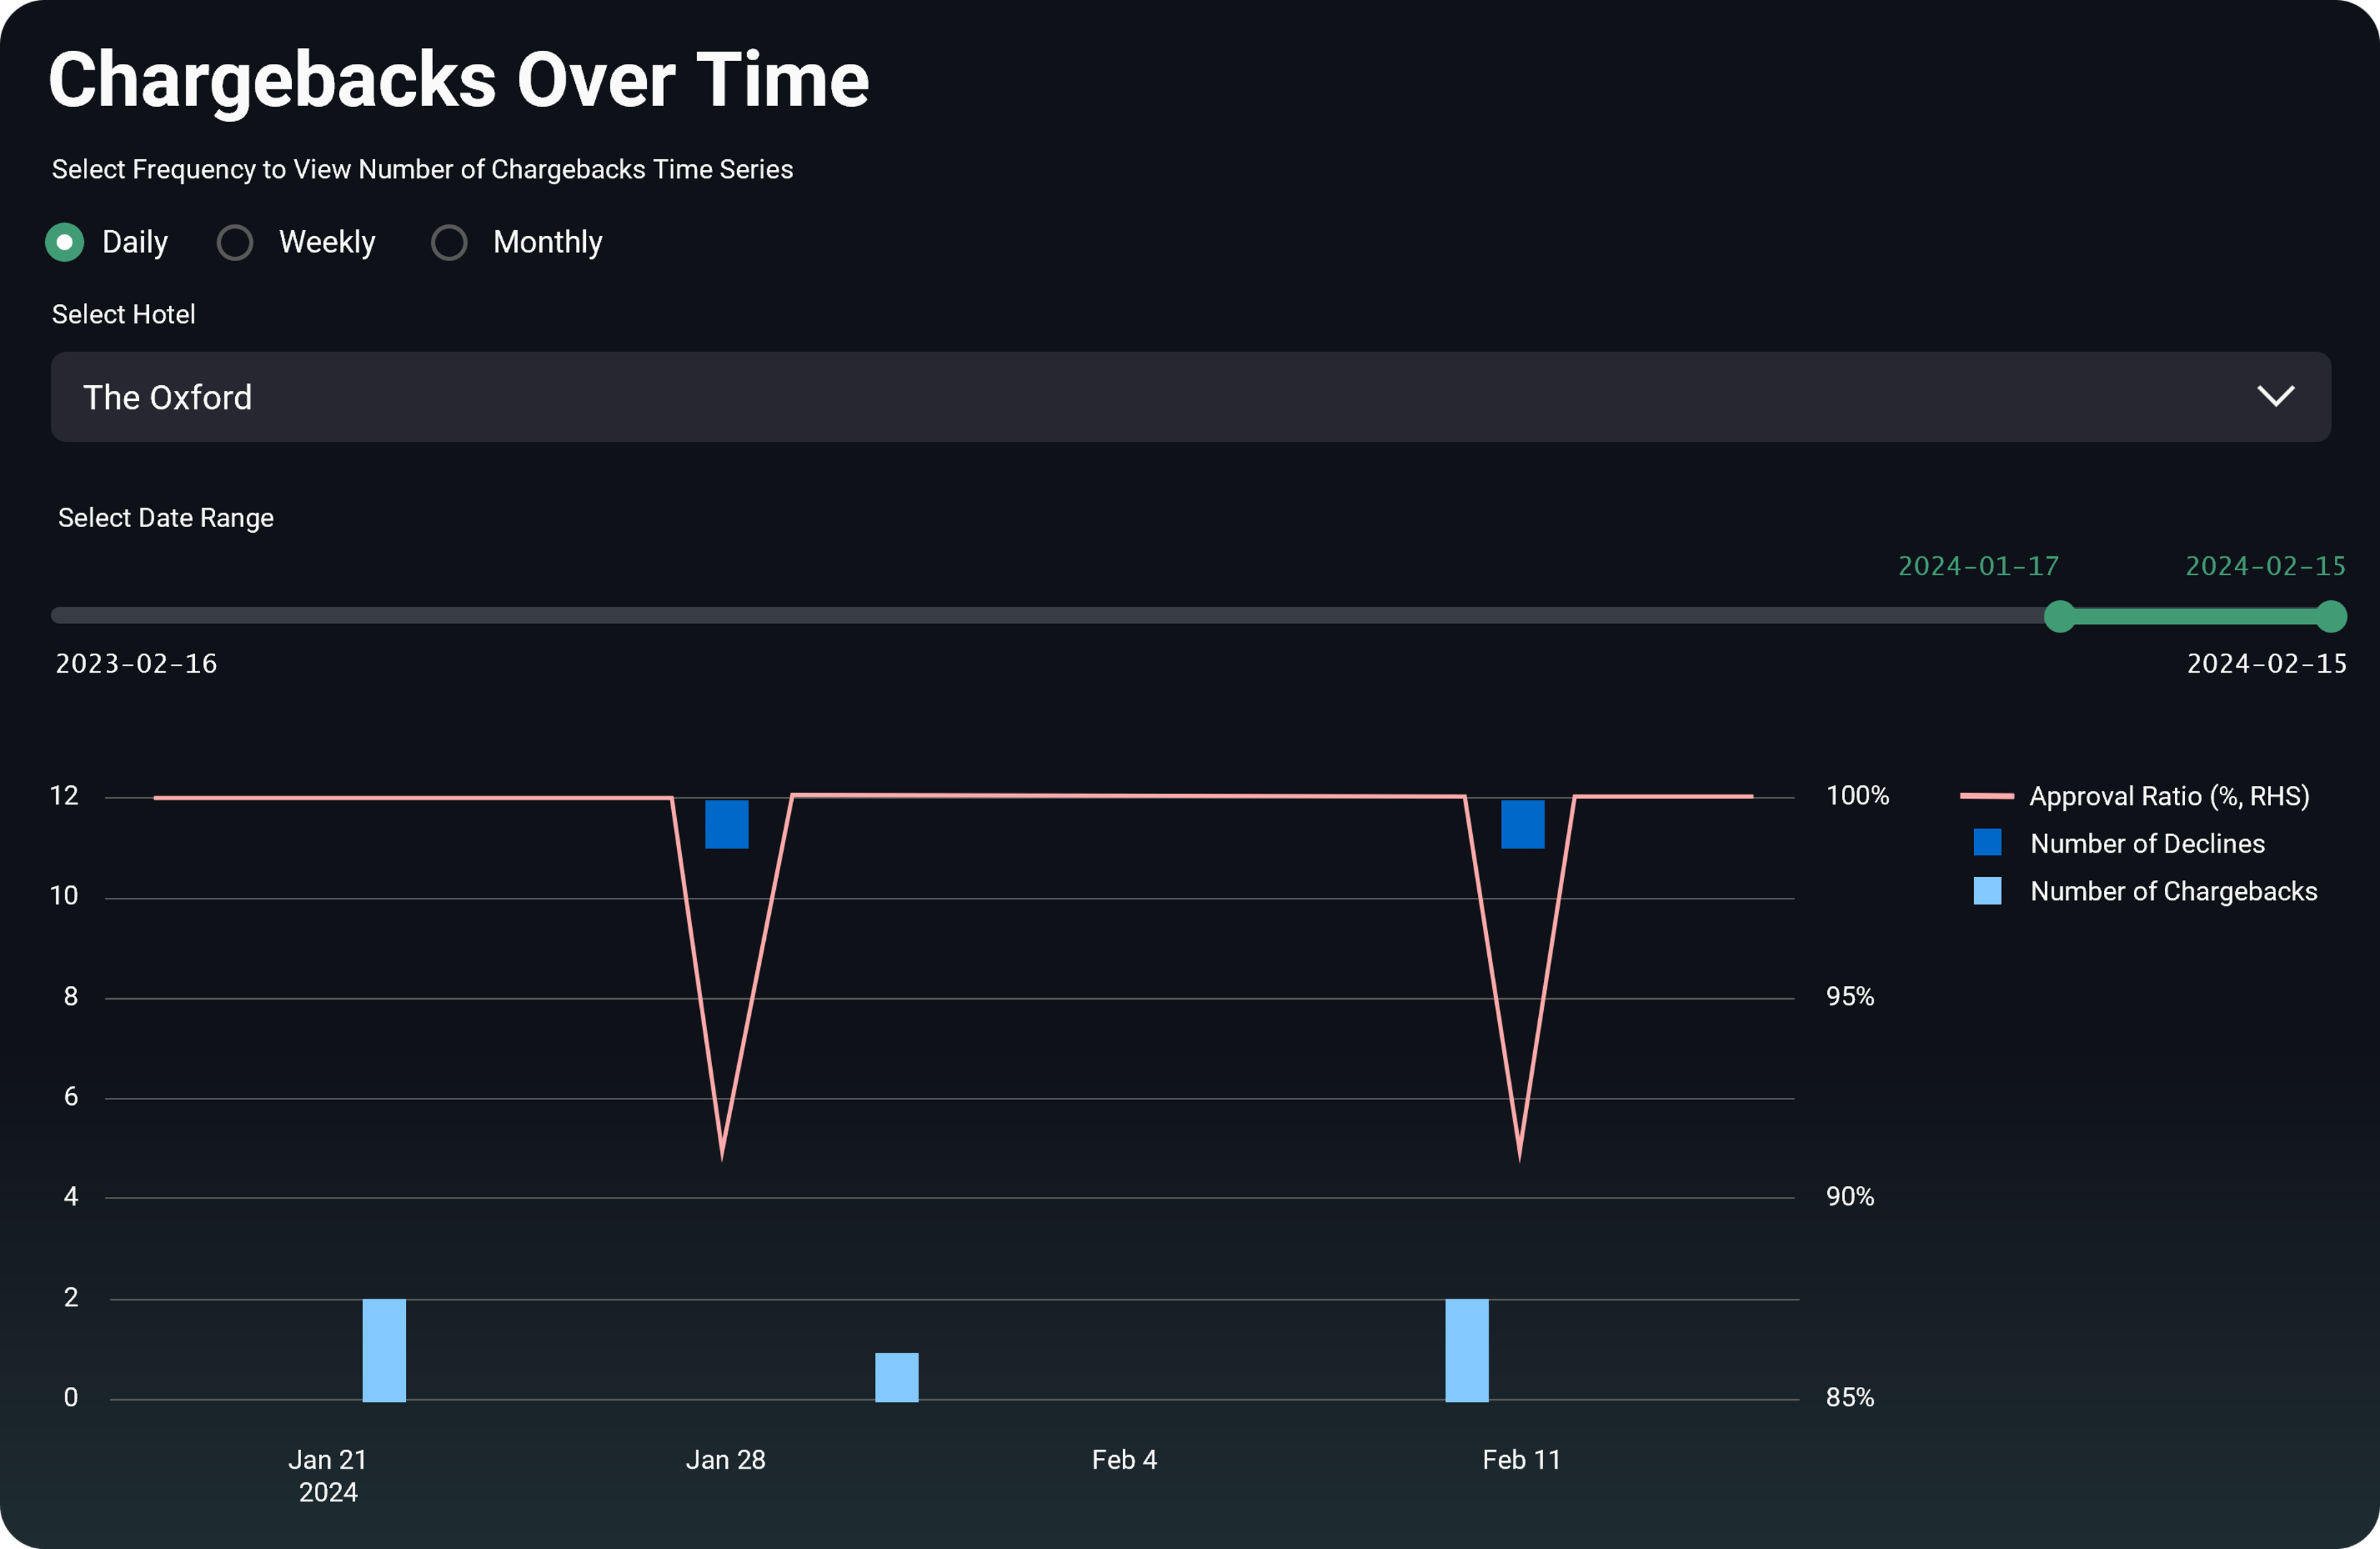Open the Select Hotel dropdown
The image size is (2380, 1549).
click(1190, 397)
